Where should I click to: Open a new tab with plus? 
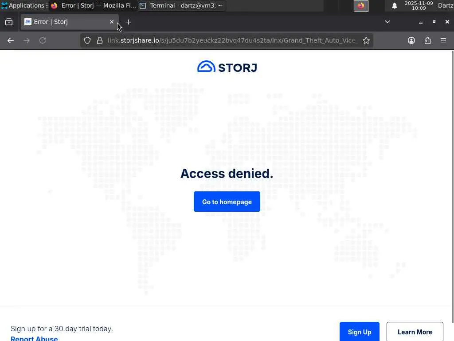(128, 22)
